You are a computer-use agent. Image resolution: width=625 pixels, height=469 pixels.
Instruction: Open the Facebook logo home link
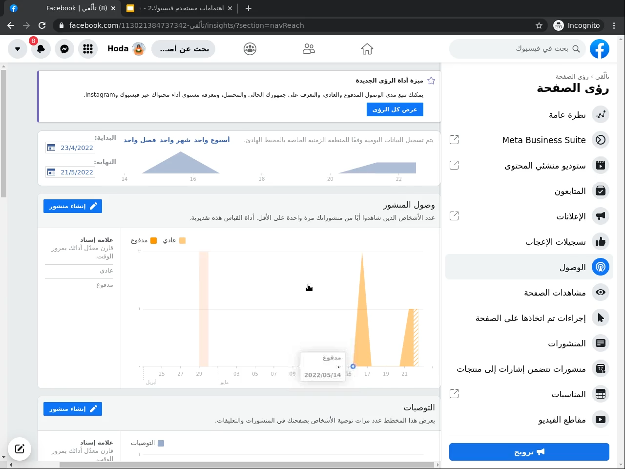[x=600, y=49]
